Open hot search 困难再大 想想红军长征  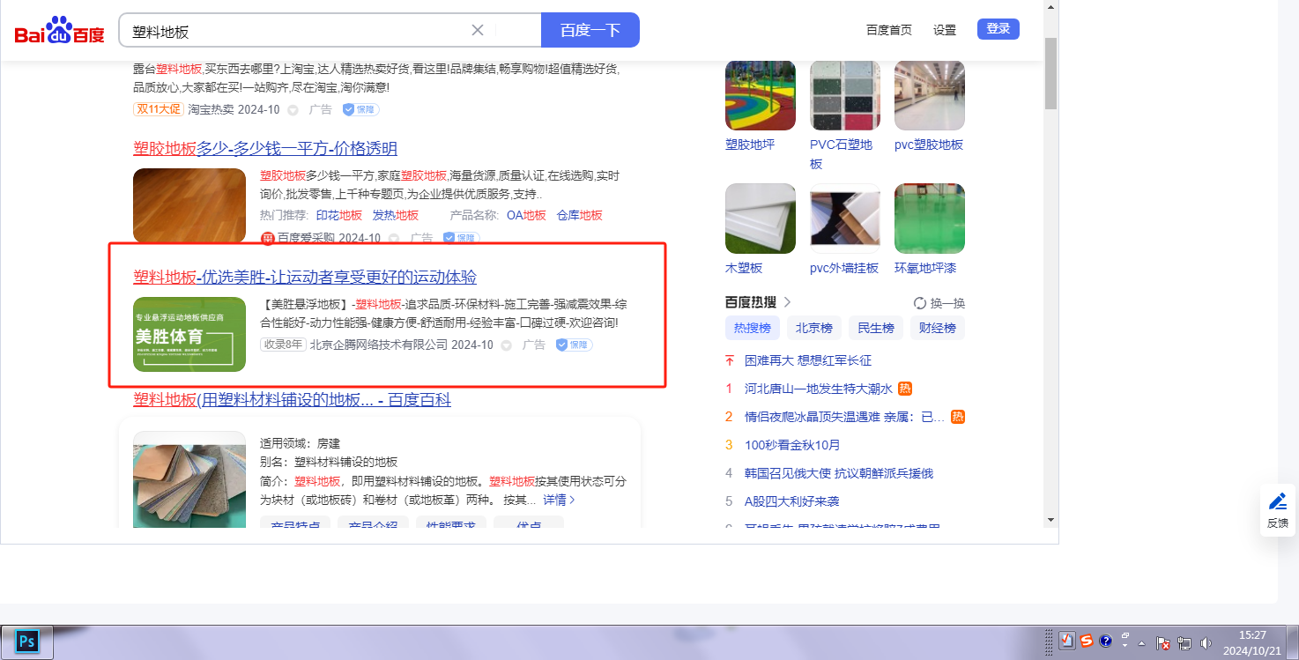(808, 360)
